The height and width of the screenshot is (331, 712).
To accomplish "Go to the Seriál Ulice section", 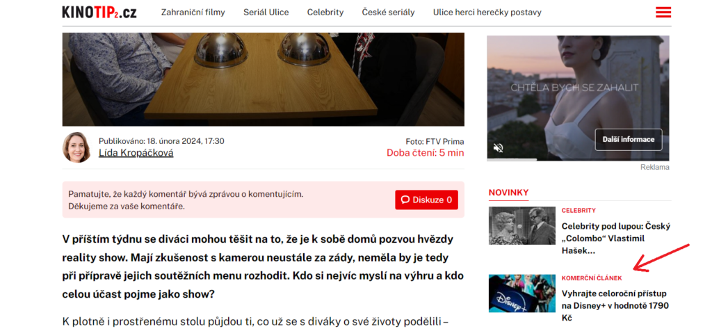I will (266, 13).
